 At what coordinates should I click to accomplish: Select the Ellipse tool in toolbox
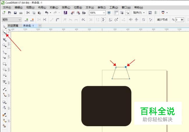[4, 69]
